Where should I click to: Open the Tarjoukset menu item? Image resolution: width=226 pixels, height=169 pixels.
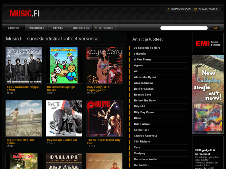pos(36,28)
